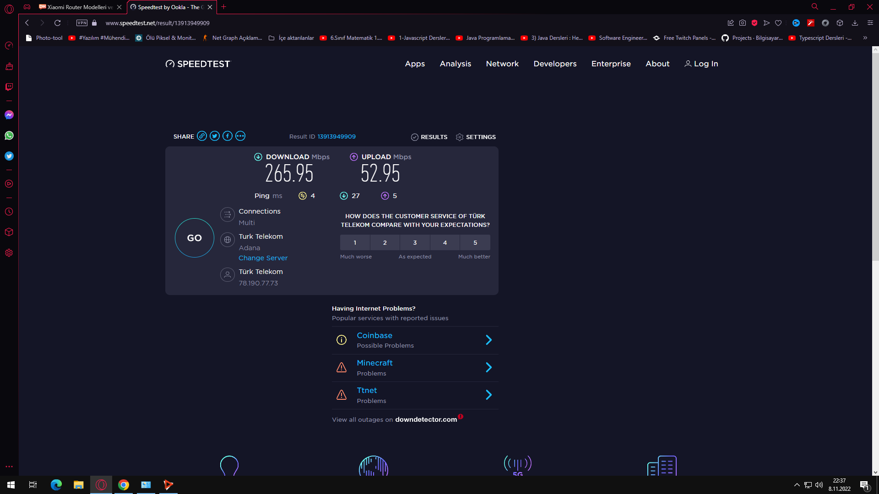Click Change Server link
The height and width of the screenshot is (494, 879).
[x=263, y=258]
